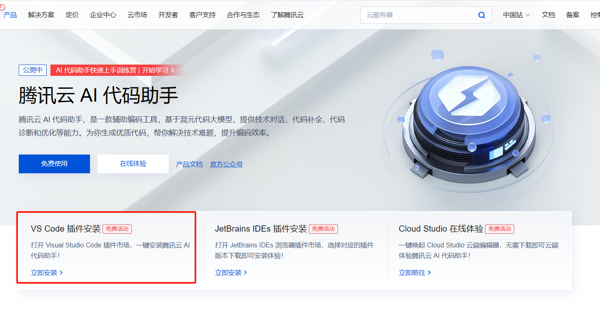Viewport: 600px width, 312px height.
Task: Open the 云市场 menu
Action: pyautogui.click(x=137, y=15)
